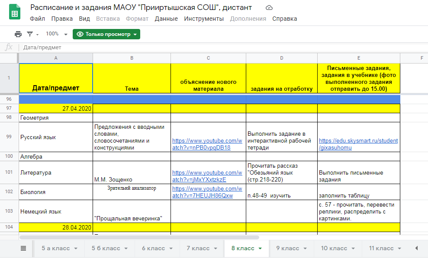Switch to the "10 класс" sheet tab
Viewport: 428px width, 258px height.
pos(334,248)
